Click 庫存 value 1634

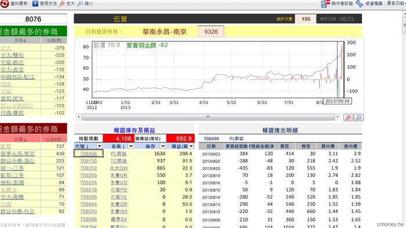159,154
